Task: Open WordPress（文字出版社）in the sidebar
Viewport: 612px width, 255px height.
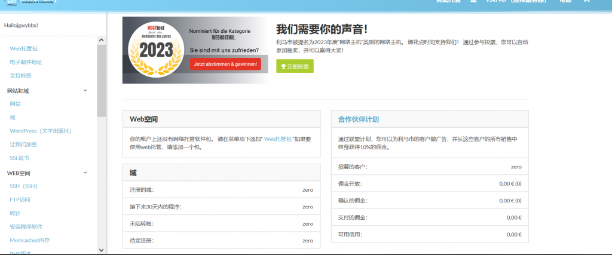Action: tap(41, 131)
